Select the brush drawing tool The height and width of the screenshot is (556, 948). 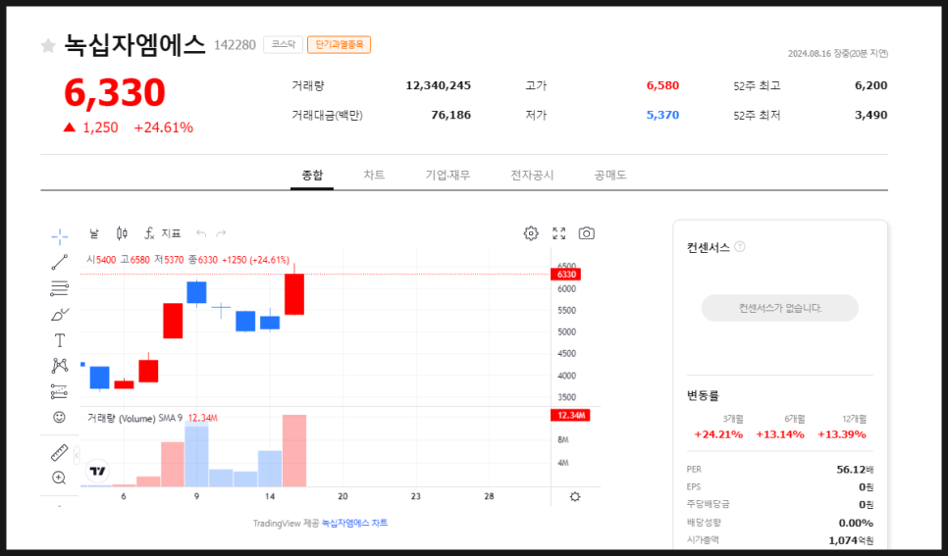(x=59, y=314)
